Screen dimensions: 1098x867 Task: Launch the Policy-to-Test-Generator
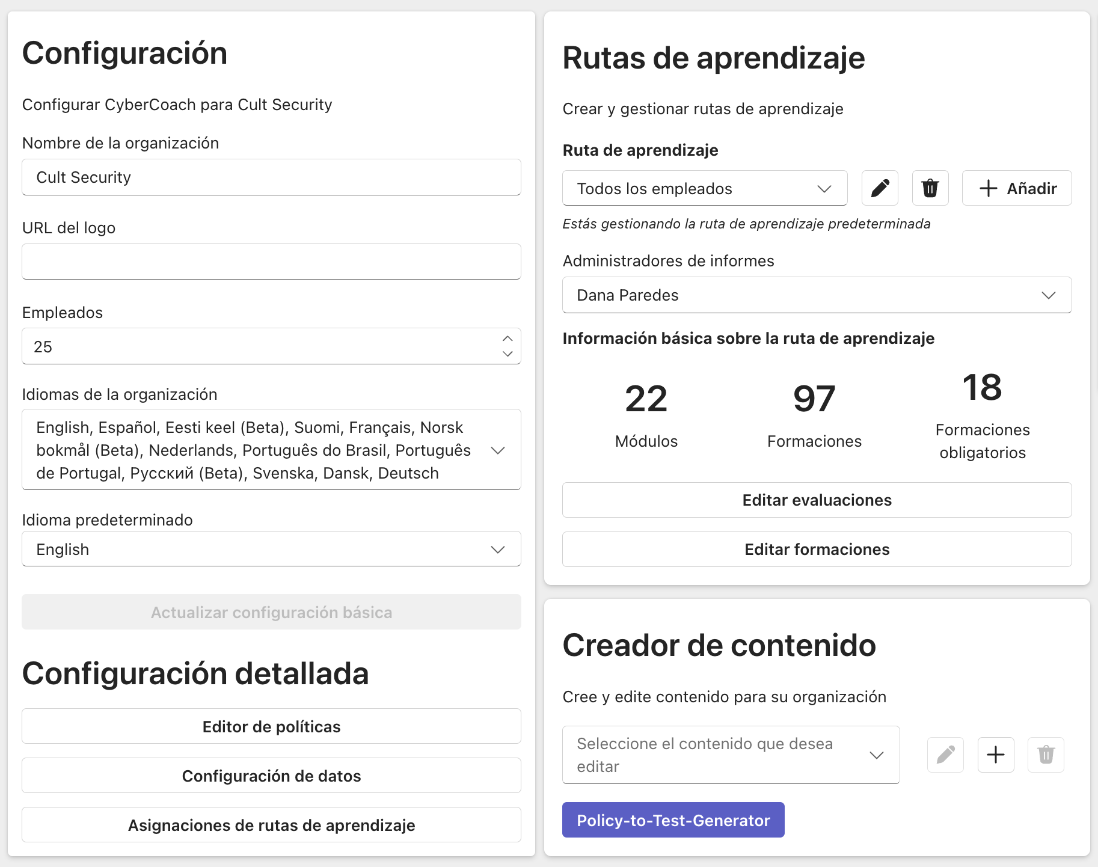(x=673, y=820)
